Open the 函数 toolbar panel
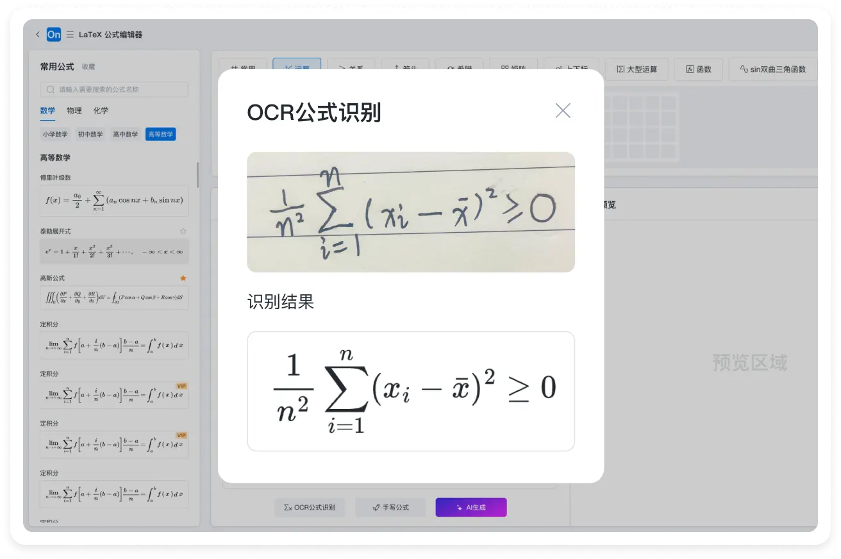The height and width of the screenshot is (559, 841). (x=698, y=69)
